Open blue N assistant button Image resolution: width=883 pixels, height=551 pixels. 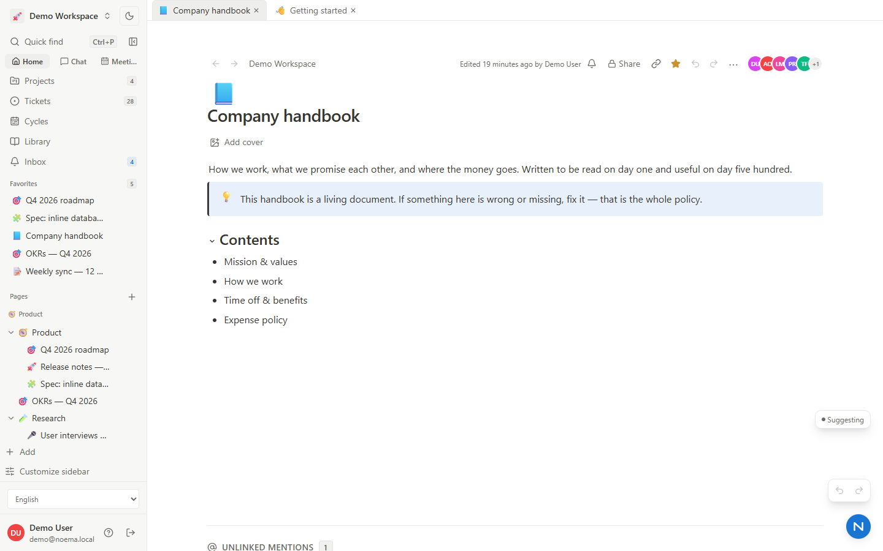[858, 527]
